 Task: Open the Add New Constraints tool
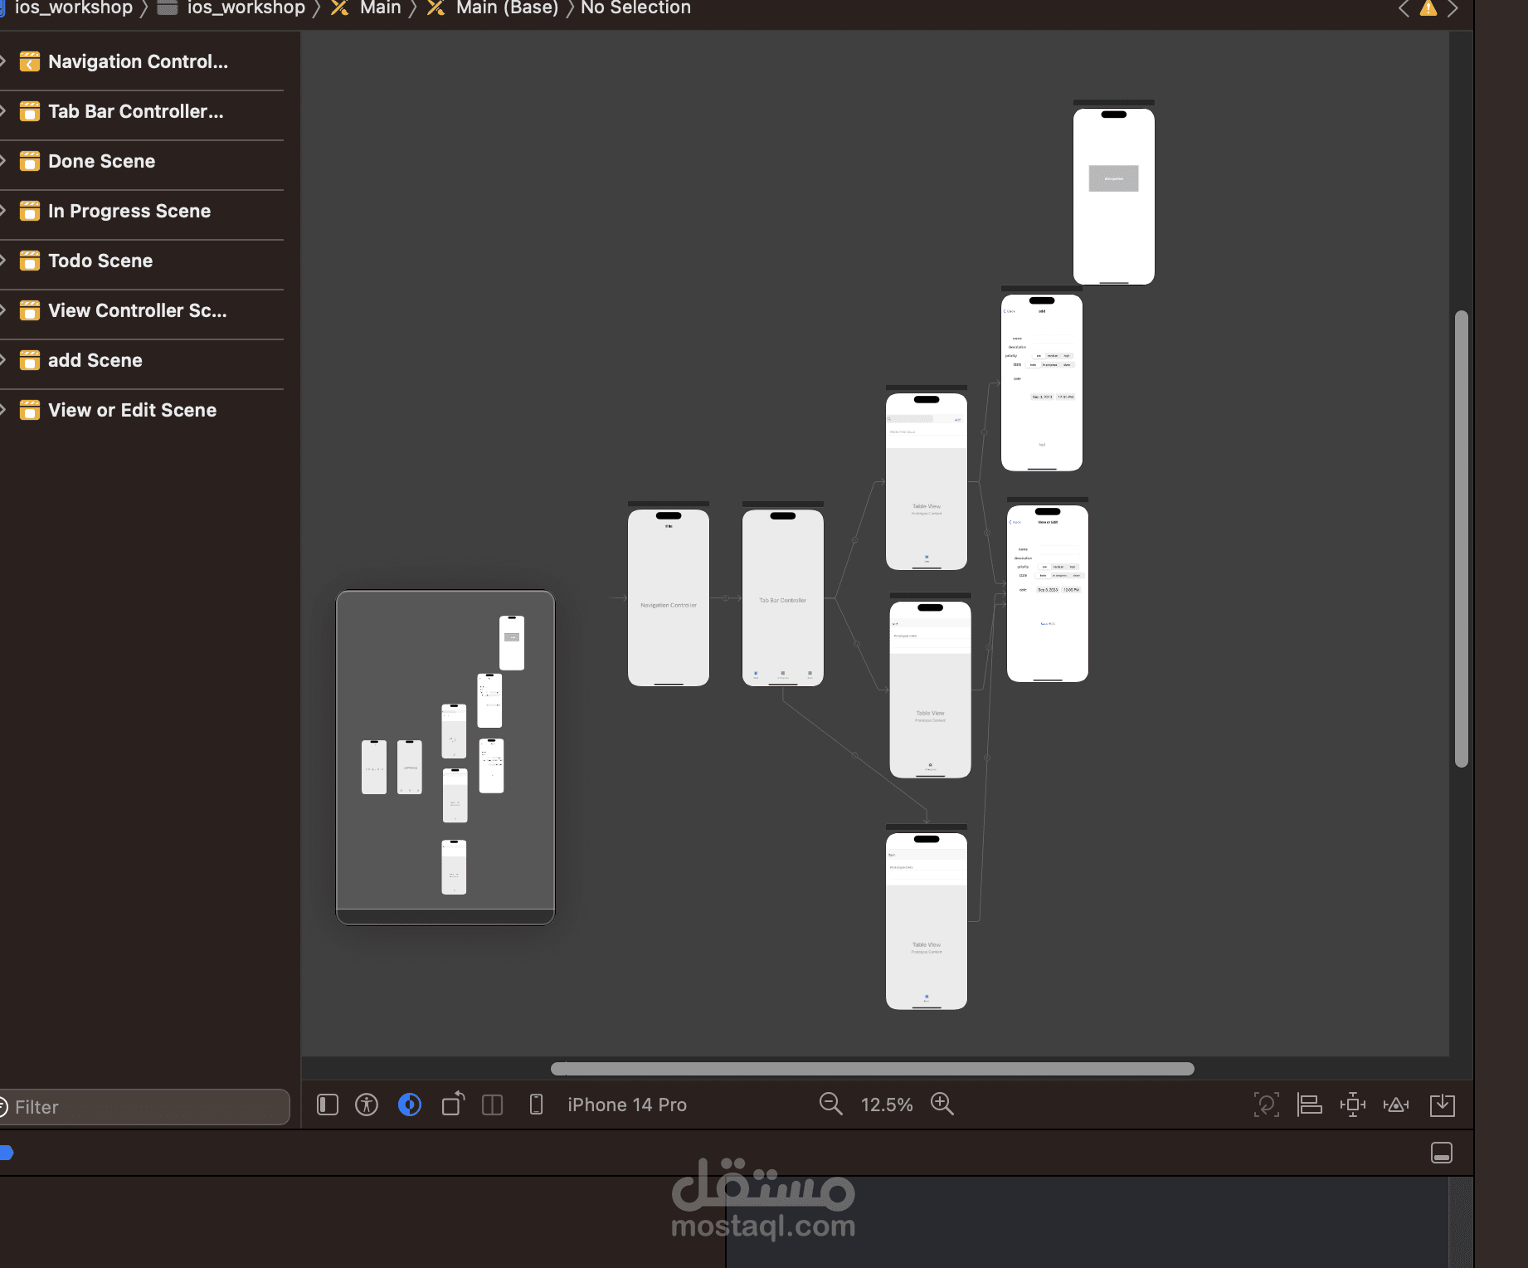tap(1353, 1105)
